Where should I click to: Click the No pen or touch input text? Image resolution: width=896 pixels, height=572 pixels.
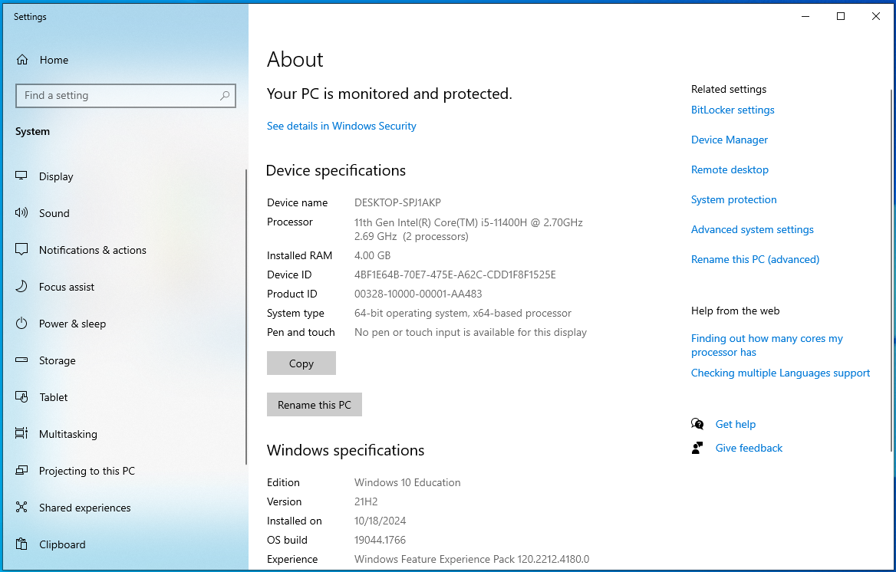pos(470,332)
